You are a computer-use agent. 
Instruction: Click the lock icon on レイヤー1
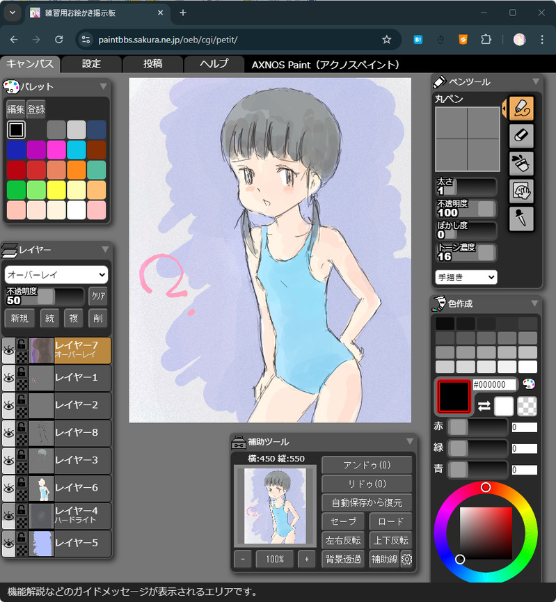[x=22, y=372]
